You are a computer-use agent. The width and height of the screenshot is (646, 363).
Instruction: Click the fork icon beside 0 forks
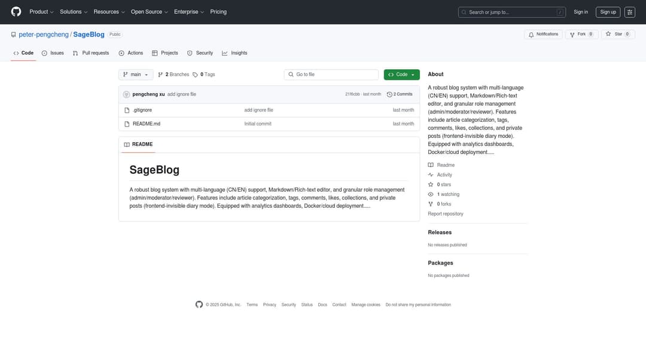pyautogui.click(x=431, y=204)
